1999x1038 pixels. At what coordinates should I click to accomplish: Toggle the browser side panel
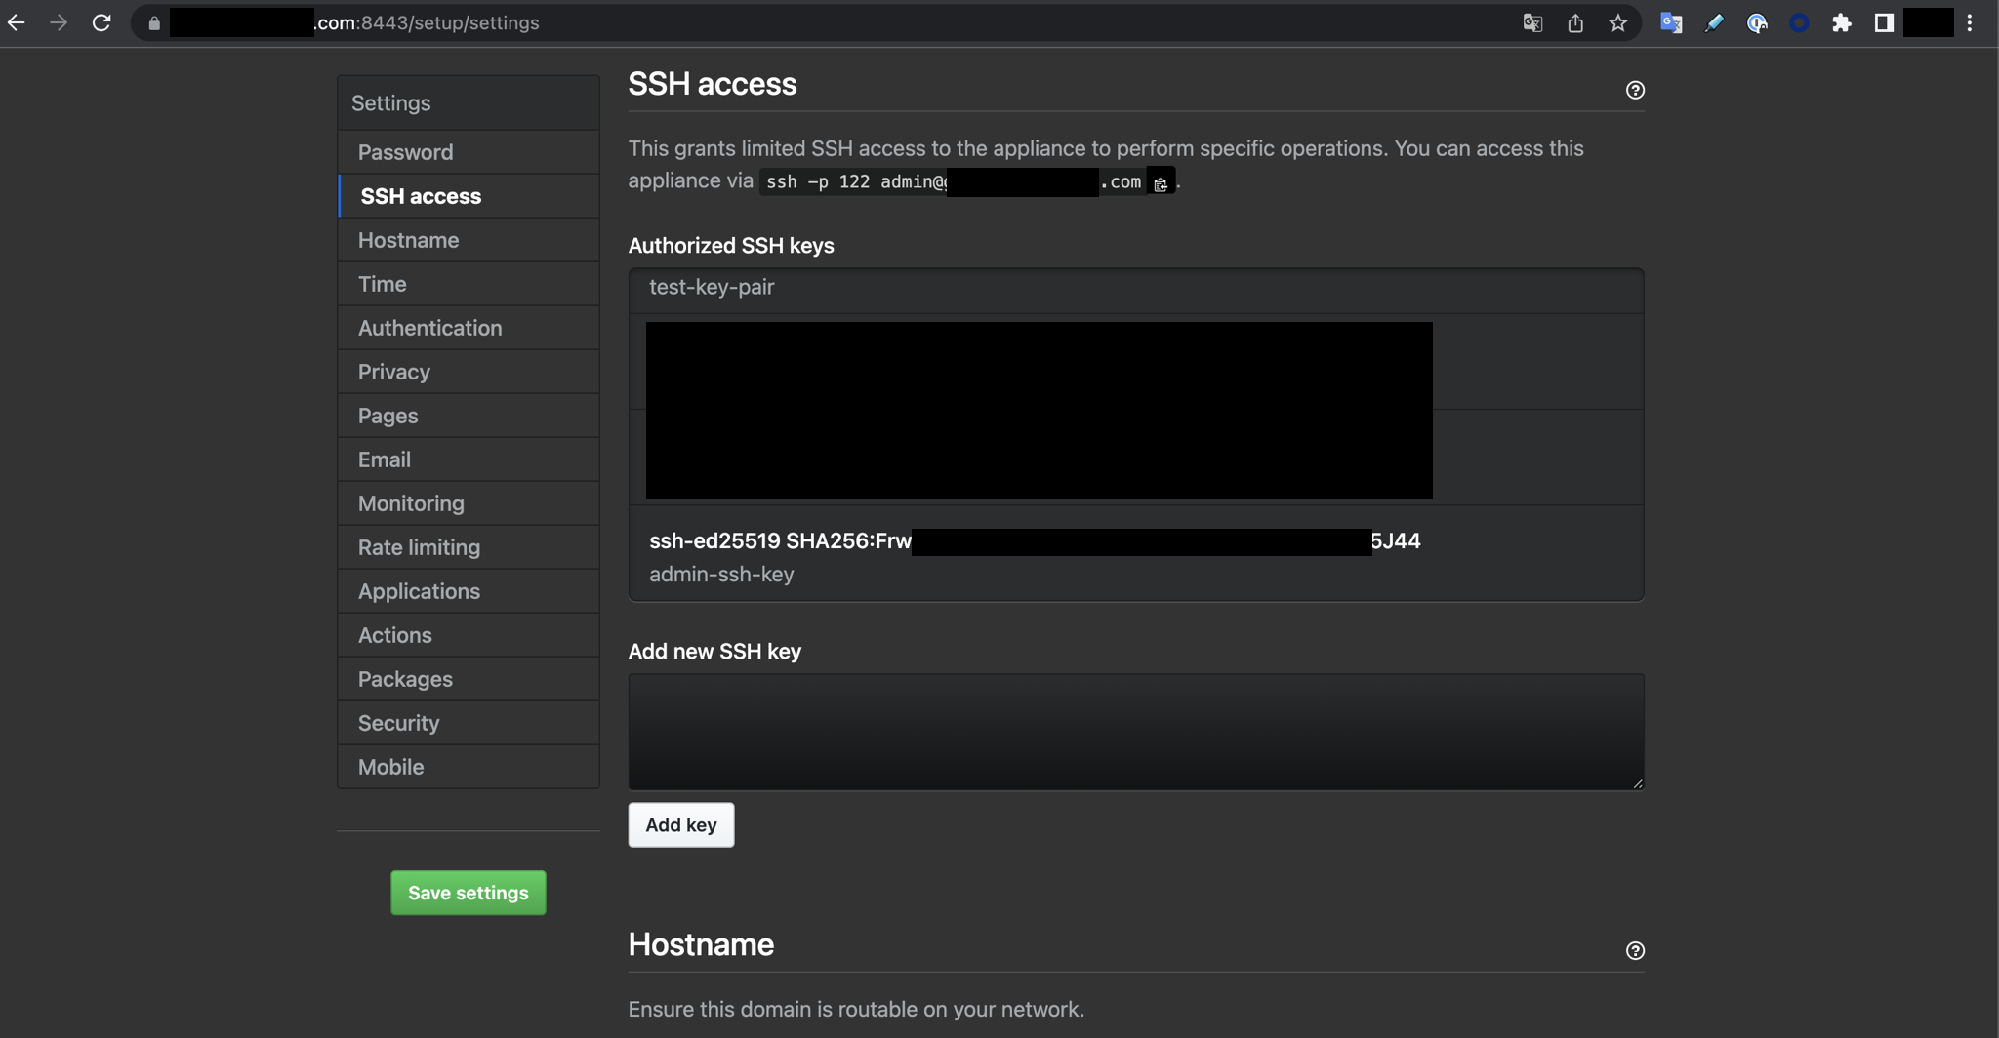pos(1883,22)
